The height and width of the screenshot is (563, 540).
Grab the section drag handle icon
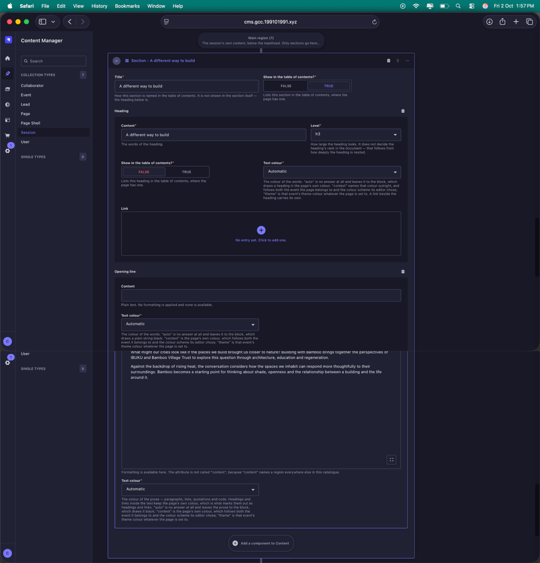tap(398, 61)
